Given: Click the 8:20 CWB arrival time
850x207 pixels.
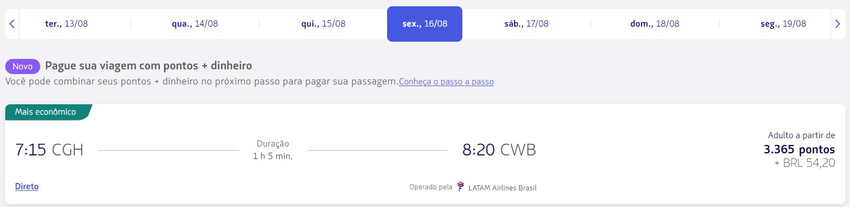Looking at the screenshot, I should pyautogui.click(x=499, y=150).
